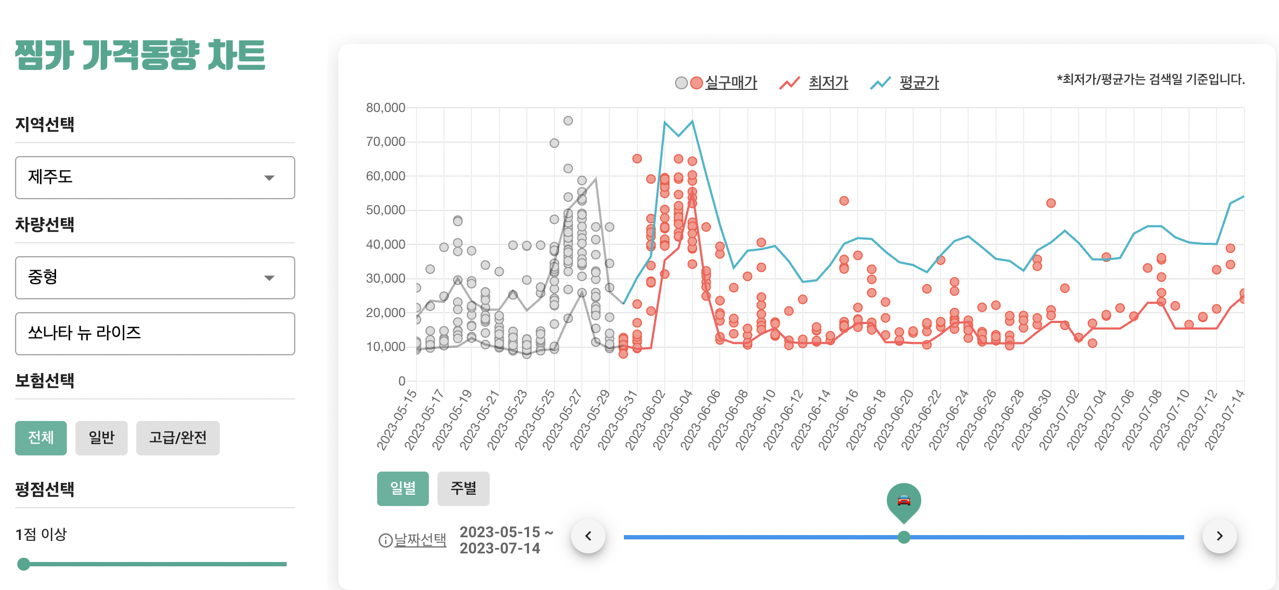Image resolution: width=1279 pixels, height=590 pixels.
Task: Select the 일반 insurance option
Action: pyautogui.click(x=101, y=438)
